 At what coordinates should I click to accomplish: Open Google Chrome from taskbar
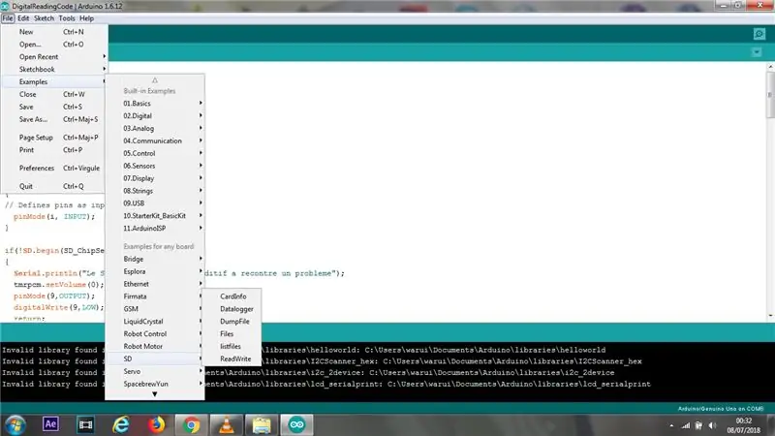pos(191,424)
